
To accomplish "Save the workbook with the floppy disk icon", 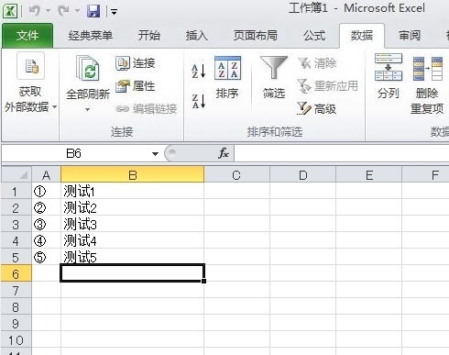I will pyautogui.click(x=93, y=11).
